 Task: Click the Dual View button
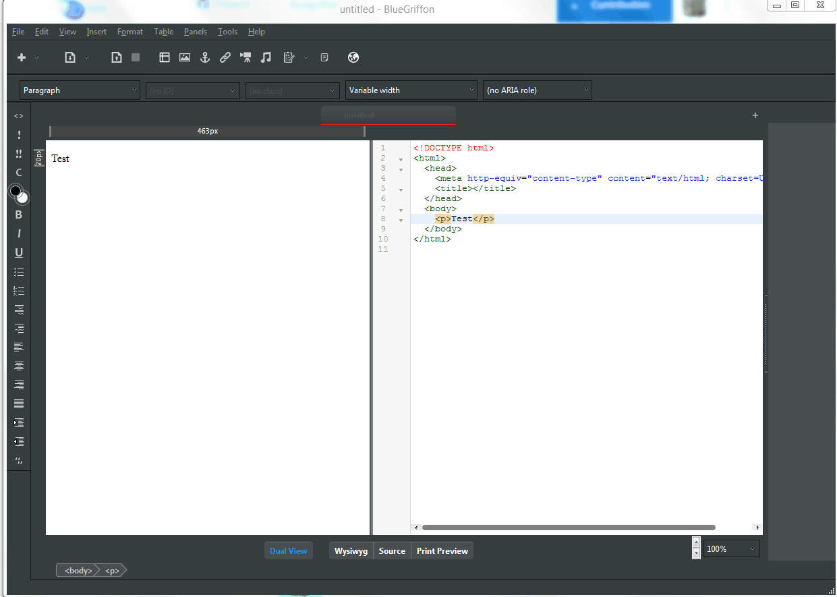pos(289,551)
